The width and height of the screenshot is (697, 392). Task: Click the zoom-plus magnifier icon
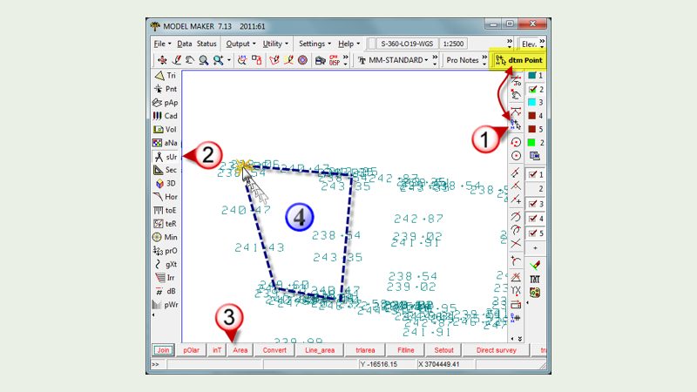point(218,60)
